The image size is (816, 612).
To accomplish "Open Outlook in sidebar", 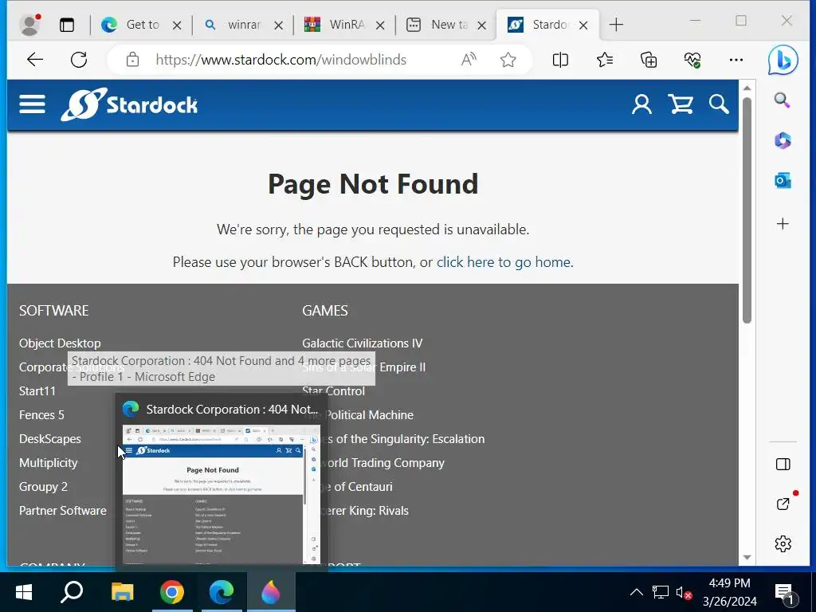I will coord(783,181).
